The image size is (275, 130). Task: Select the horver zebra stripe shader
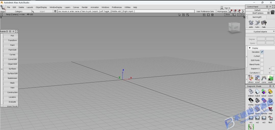[x=257, y=100]
